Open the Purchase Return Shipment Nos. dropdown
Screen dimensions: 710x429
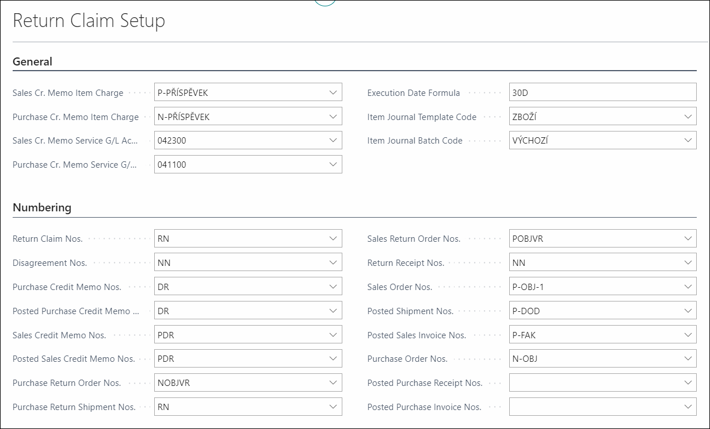click(x=333, y=407)
